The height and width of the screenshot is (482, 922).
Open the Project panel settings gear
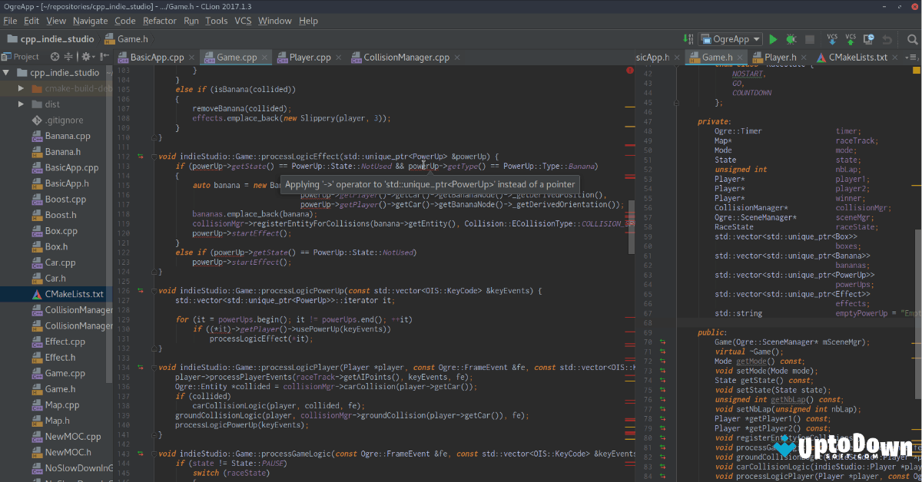click(86, 56)
